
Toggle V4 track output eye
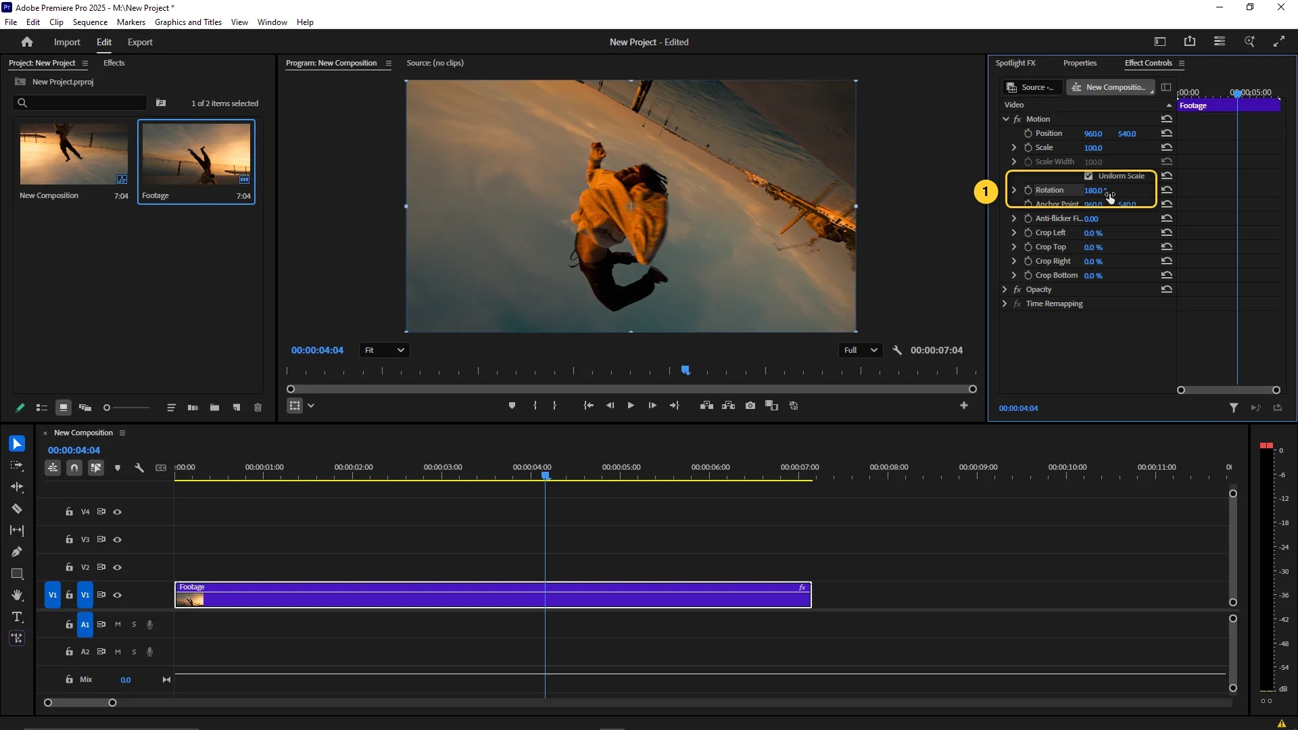pos(117,512)
